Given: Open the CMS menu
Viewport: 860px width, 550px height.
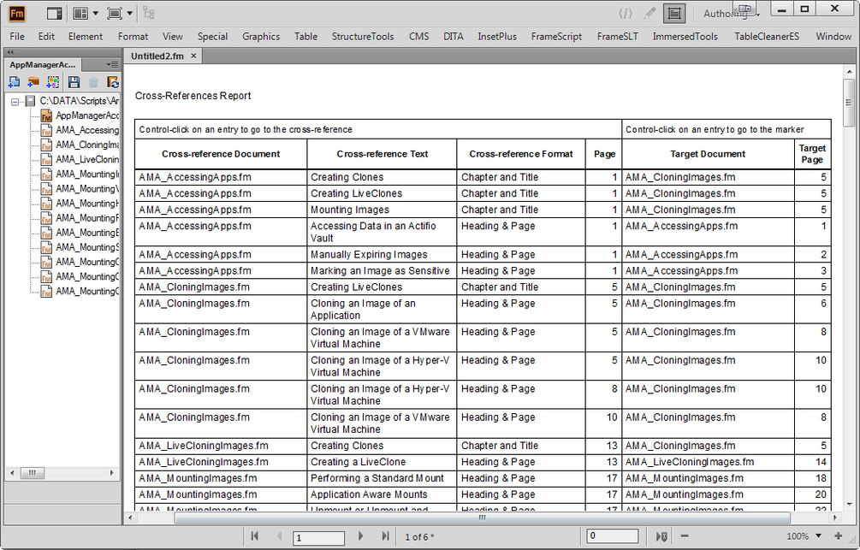Looking at the screenshot, I should point(419,37).
